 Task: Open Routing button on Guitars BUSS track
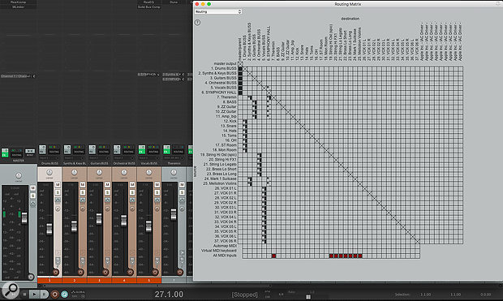pos(104,149)
